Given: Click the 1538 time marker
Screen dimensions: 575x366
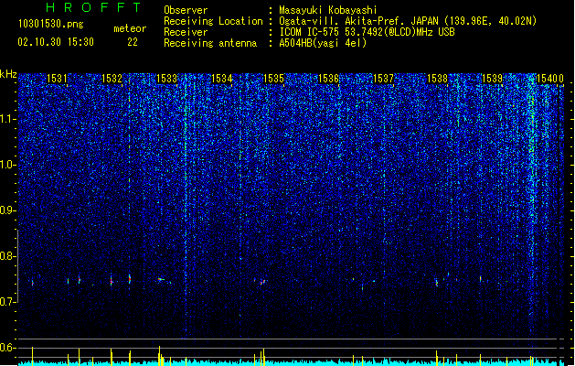Looking at the screenshot, I should pyautogui.click(x=438, y=79).
